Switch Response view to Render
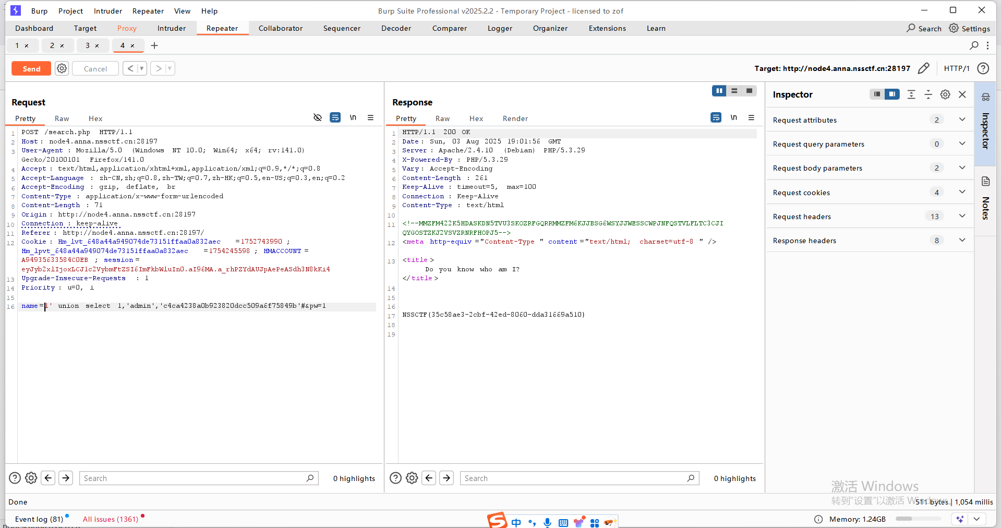This screenshot has width=1001, height=528. [515, 118]
